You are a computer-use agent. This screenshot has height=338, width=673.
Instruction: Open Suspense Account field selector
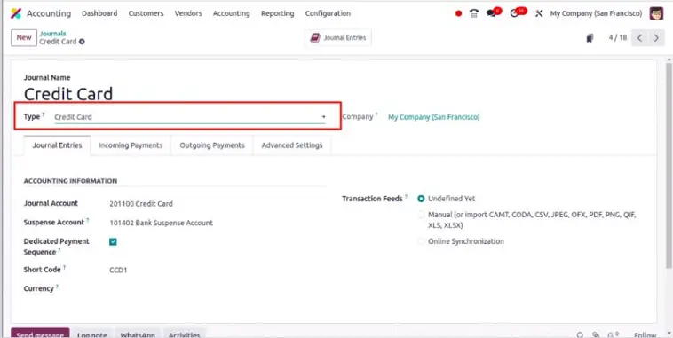point(161,223)
